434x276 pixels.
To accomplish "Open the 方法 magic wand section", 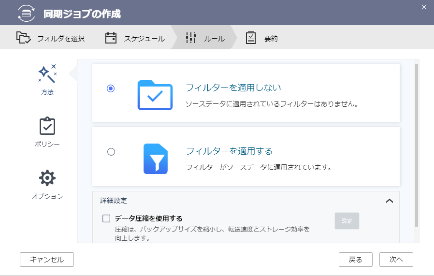I will [47, 79].
